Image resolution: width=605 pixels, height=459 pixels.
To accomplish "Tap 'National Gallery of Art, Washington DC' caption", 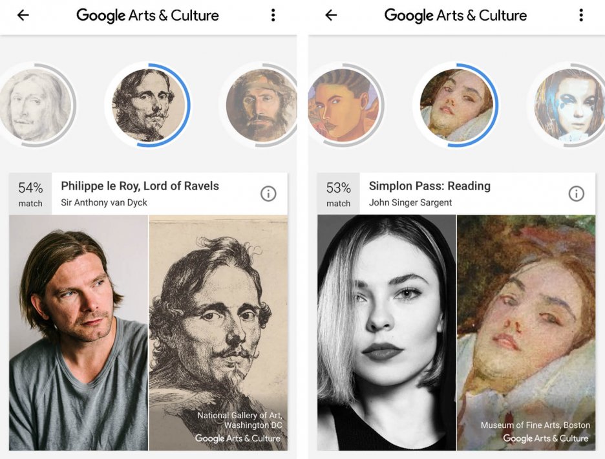I will point(240,420).
